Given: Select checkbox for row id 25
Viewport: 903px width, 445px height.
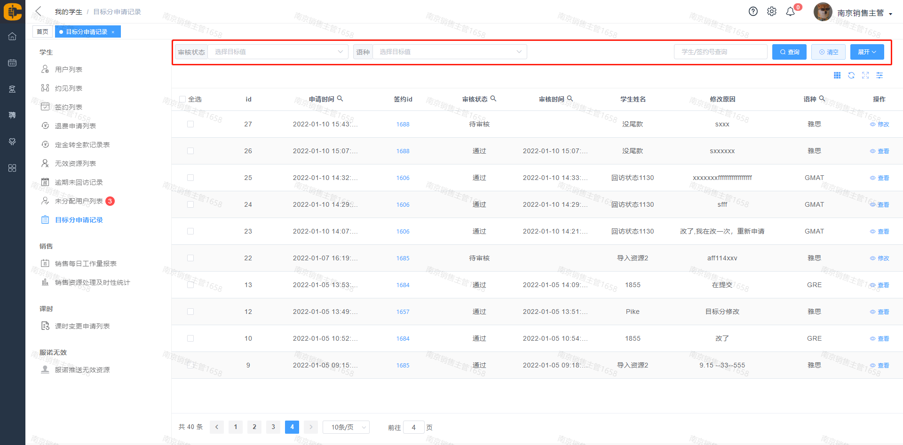Looking at the screenshot, I should pos(190,178).
